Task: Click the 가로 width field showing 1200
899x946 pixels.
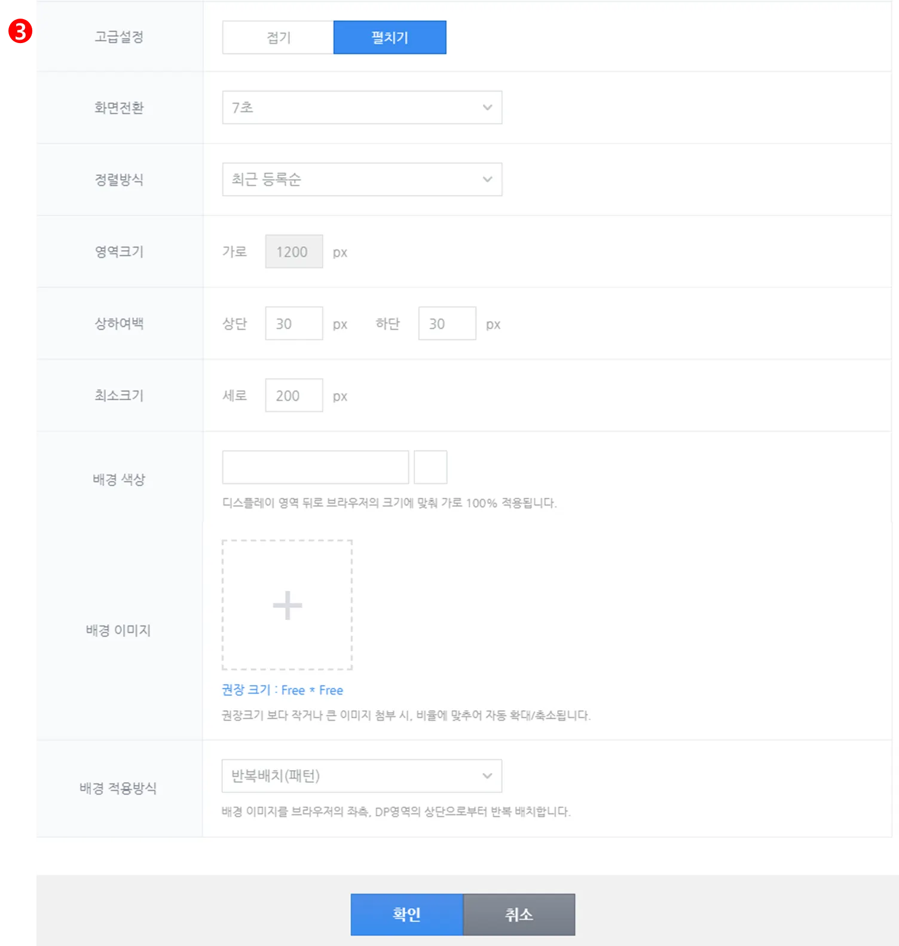Action: [x=294, y=252]
